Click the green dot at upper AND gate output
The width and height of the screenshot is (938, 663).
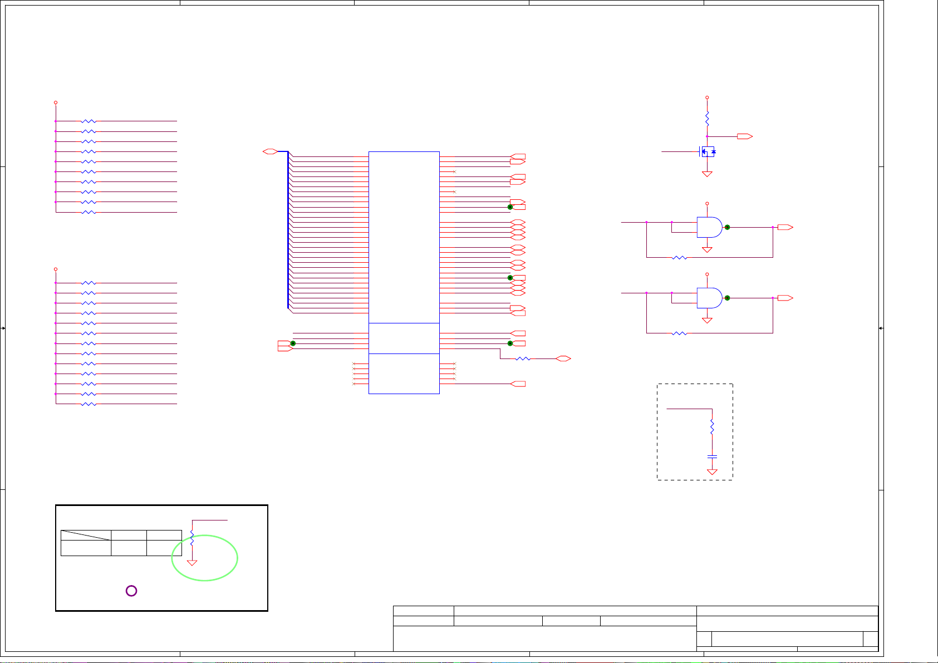[727, 227]
